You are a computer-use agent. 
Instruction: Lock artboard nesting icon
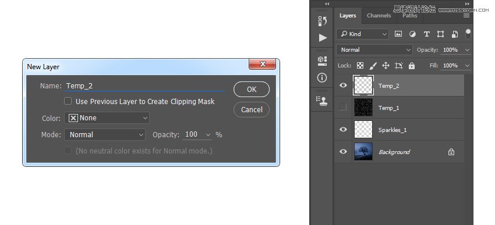399,66
